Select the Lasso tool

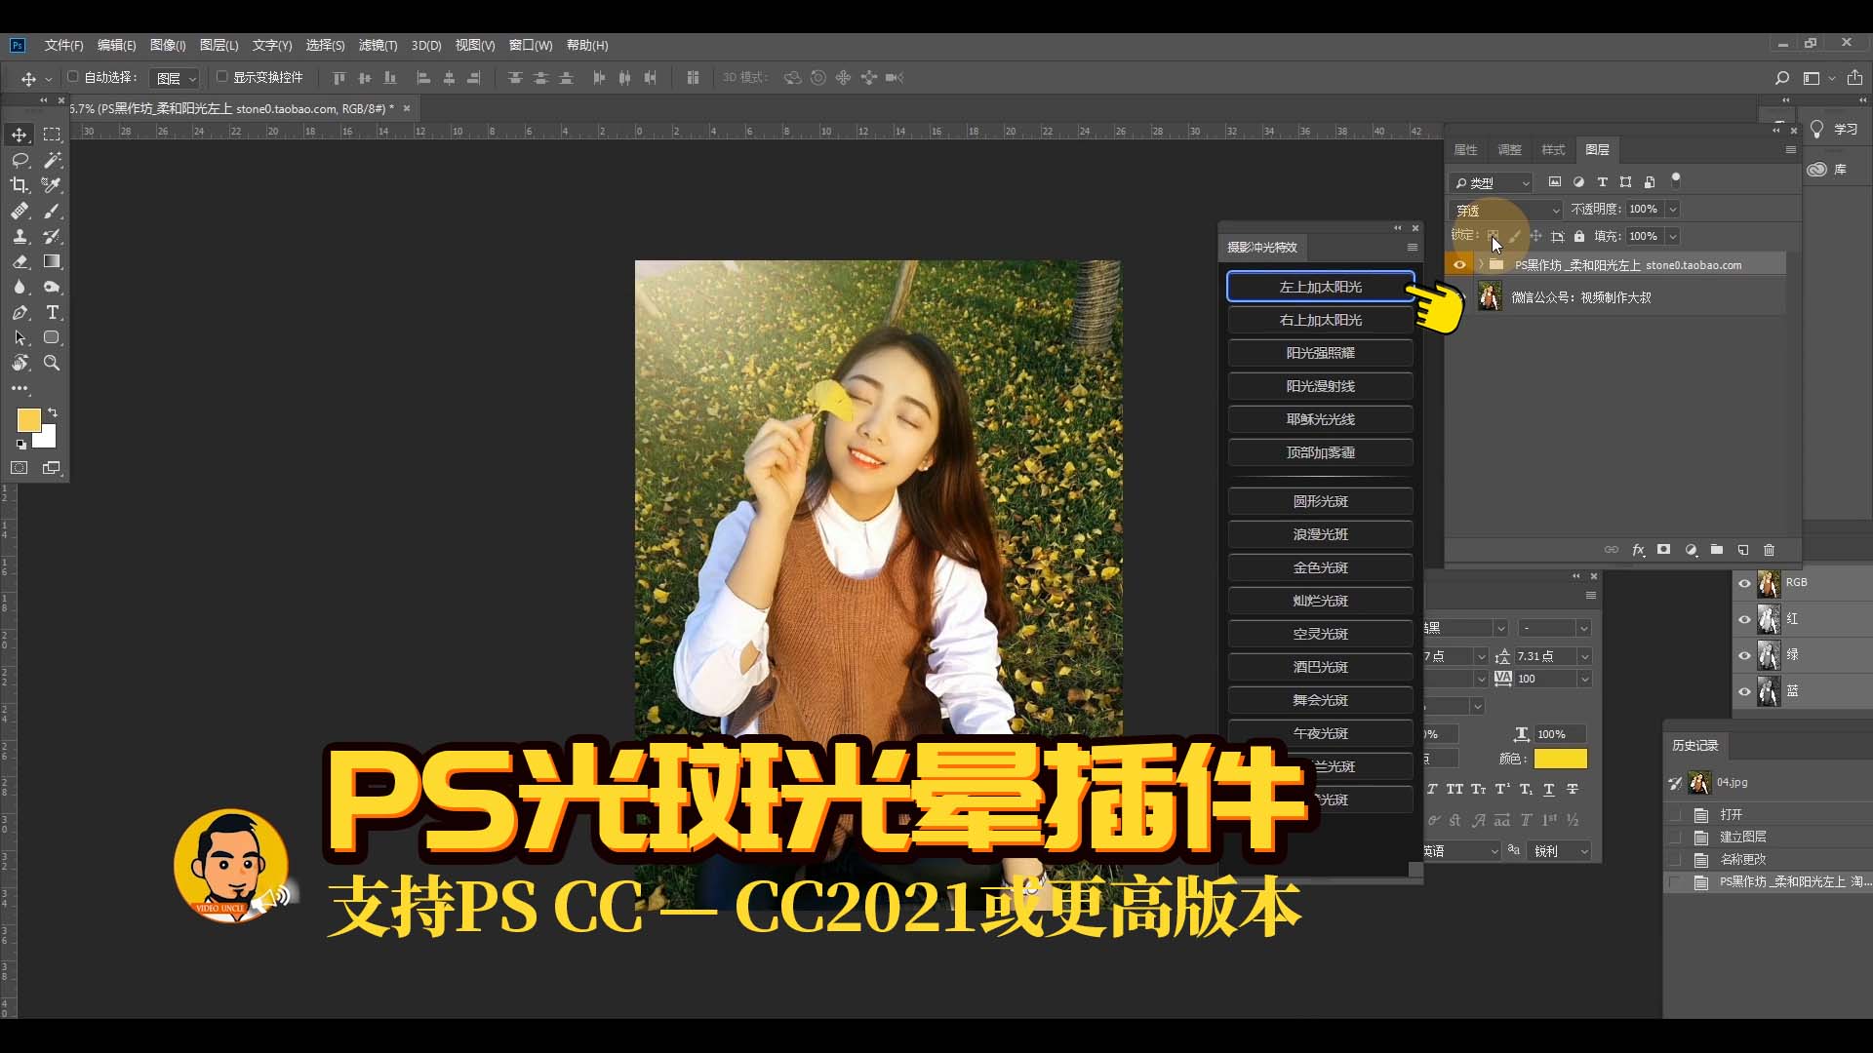20,160
